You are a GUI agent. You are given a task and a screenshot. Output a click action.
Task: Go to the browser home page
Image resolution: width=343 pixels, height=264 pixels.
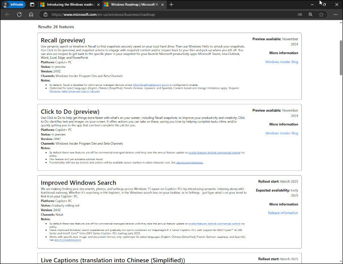[x=31, y=15]
